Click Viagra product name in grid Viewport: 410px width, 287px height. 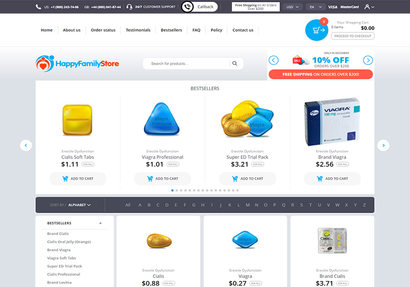pyautogui.click(x=245, y=276)
